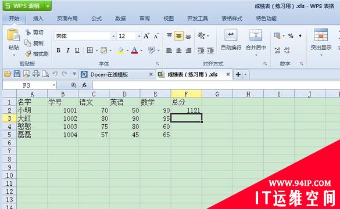340x209 pixels.
Task: Click the Undo arrow in quick toolbar
Action: pyautogui.click(x=55, y=74)
